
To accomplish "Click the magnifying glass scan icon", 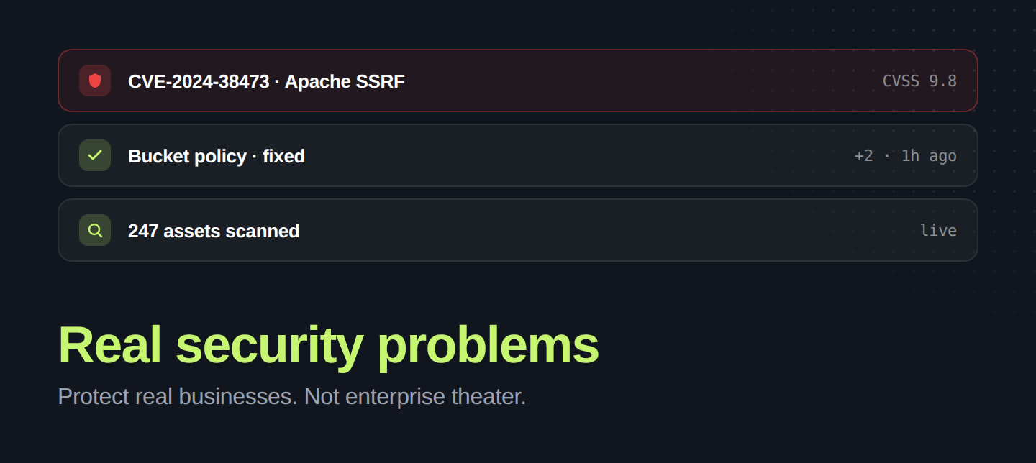I will tap(95, 230).
